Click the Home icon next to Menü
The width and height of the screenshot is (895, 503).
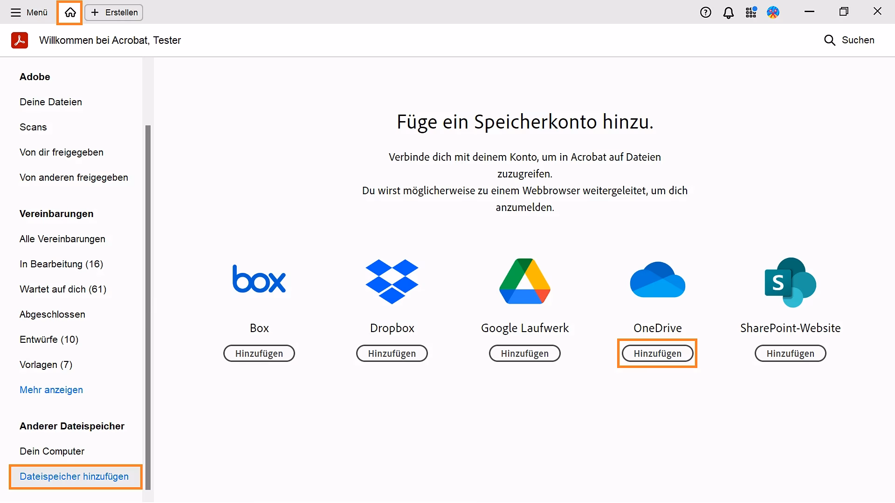tap(69, 13)
